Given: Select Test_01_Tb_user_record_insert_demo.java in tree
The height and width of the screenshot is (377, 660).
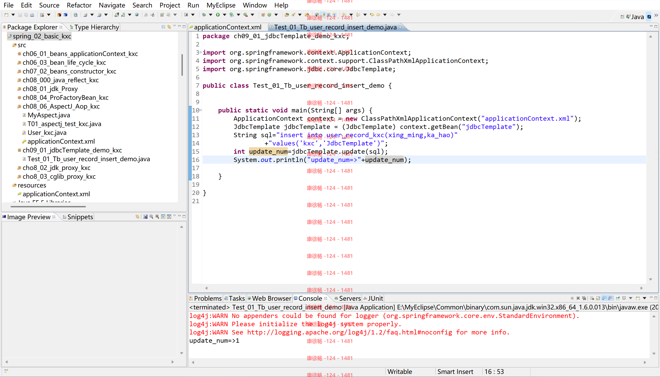Looking at the screenshot, I should [x=86, y=159].
